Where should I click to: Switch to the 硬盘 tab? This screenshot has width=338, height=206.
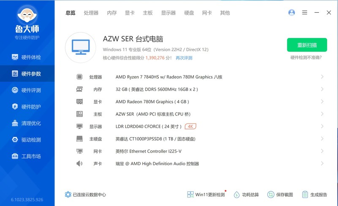pyautogui.click(x=189, y=13)
